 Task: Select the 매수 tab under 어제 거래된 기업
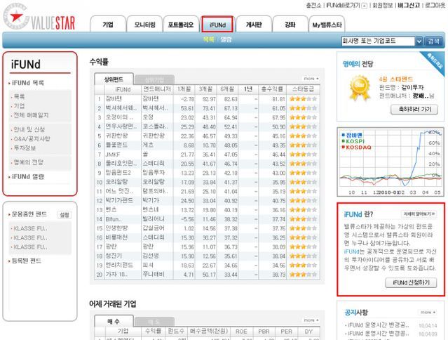click(114, 321)
